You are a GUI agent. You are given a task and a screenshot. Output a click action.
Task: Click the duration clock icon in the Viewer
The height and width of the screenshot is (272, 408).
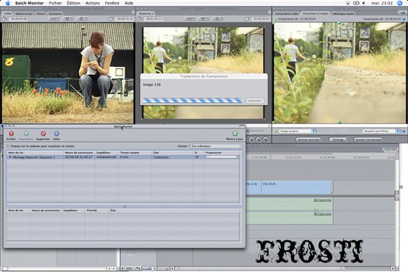4,19
